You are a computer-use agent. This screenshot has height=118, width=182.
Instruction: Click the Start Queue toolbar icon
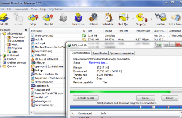click(x=124, y=18)
